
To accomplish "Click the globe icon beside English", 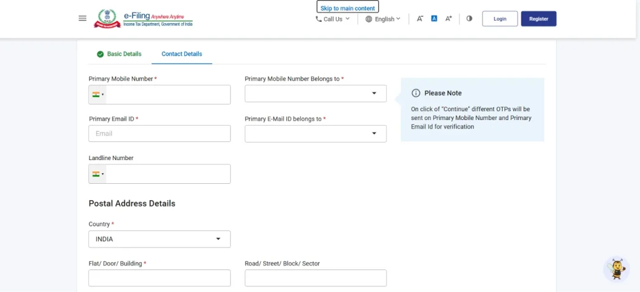I will point(369,19).
